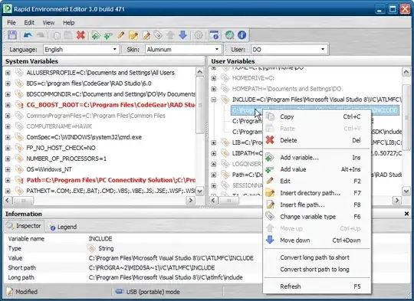Select the COMPUTERNAME=HAWK row

[59, 126]
